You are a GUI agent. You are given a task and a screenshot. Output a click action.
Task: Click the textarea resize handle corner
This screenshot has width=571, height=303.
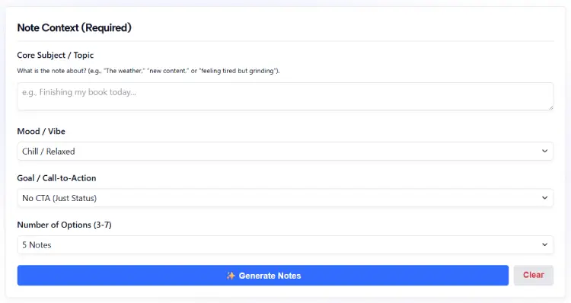(550, 107)
